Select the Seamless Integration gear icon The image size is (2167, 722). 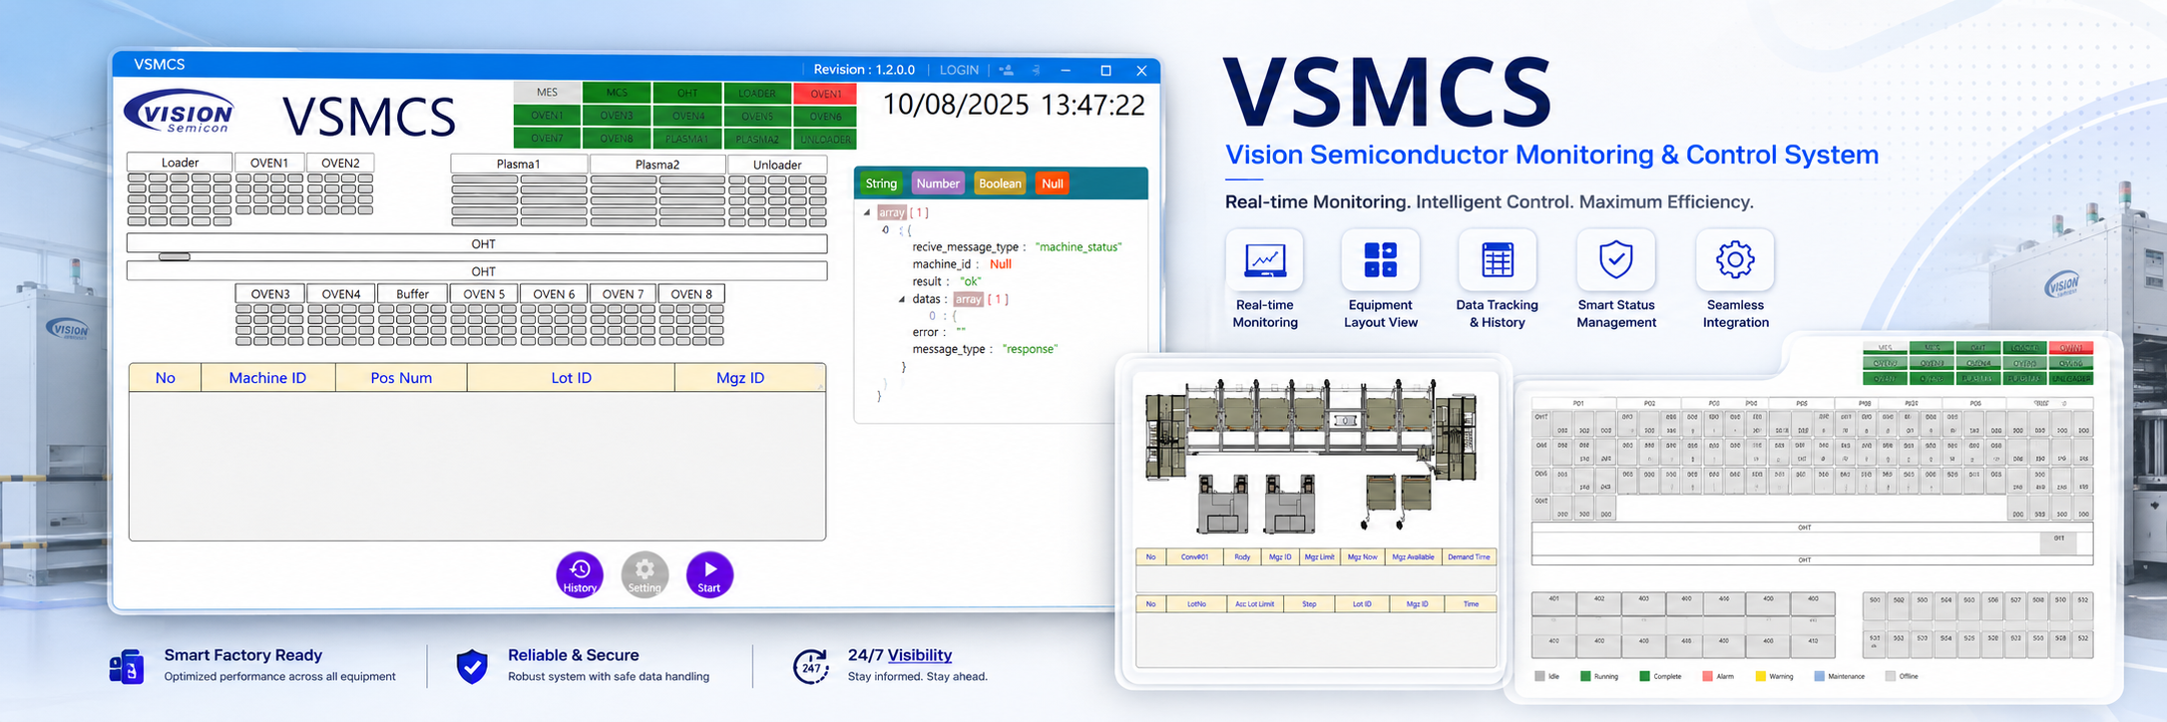click(1735, 260)
